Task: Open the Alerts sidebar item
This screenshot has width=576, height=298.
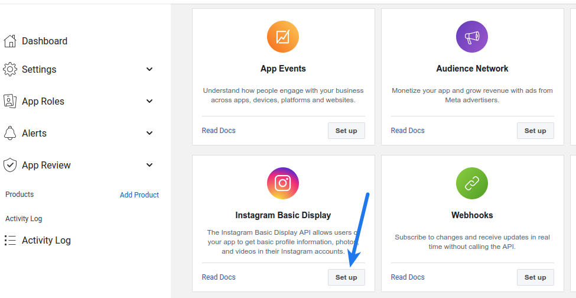Action: point(34,133)
